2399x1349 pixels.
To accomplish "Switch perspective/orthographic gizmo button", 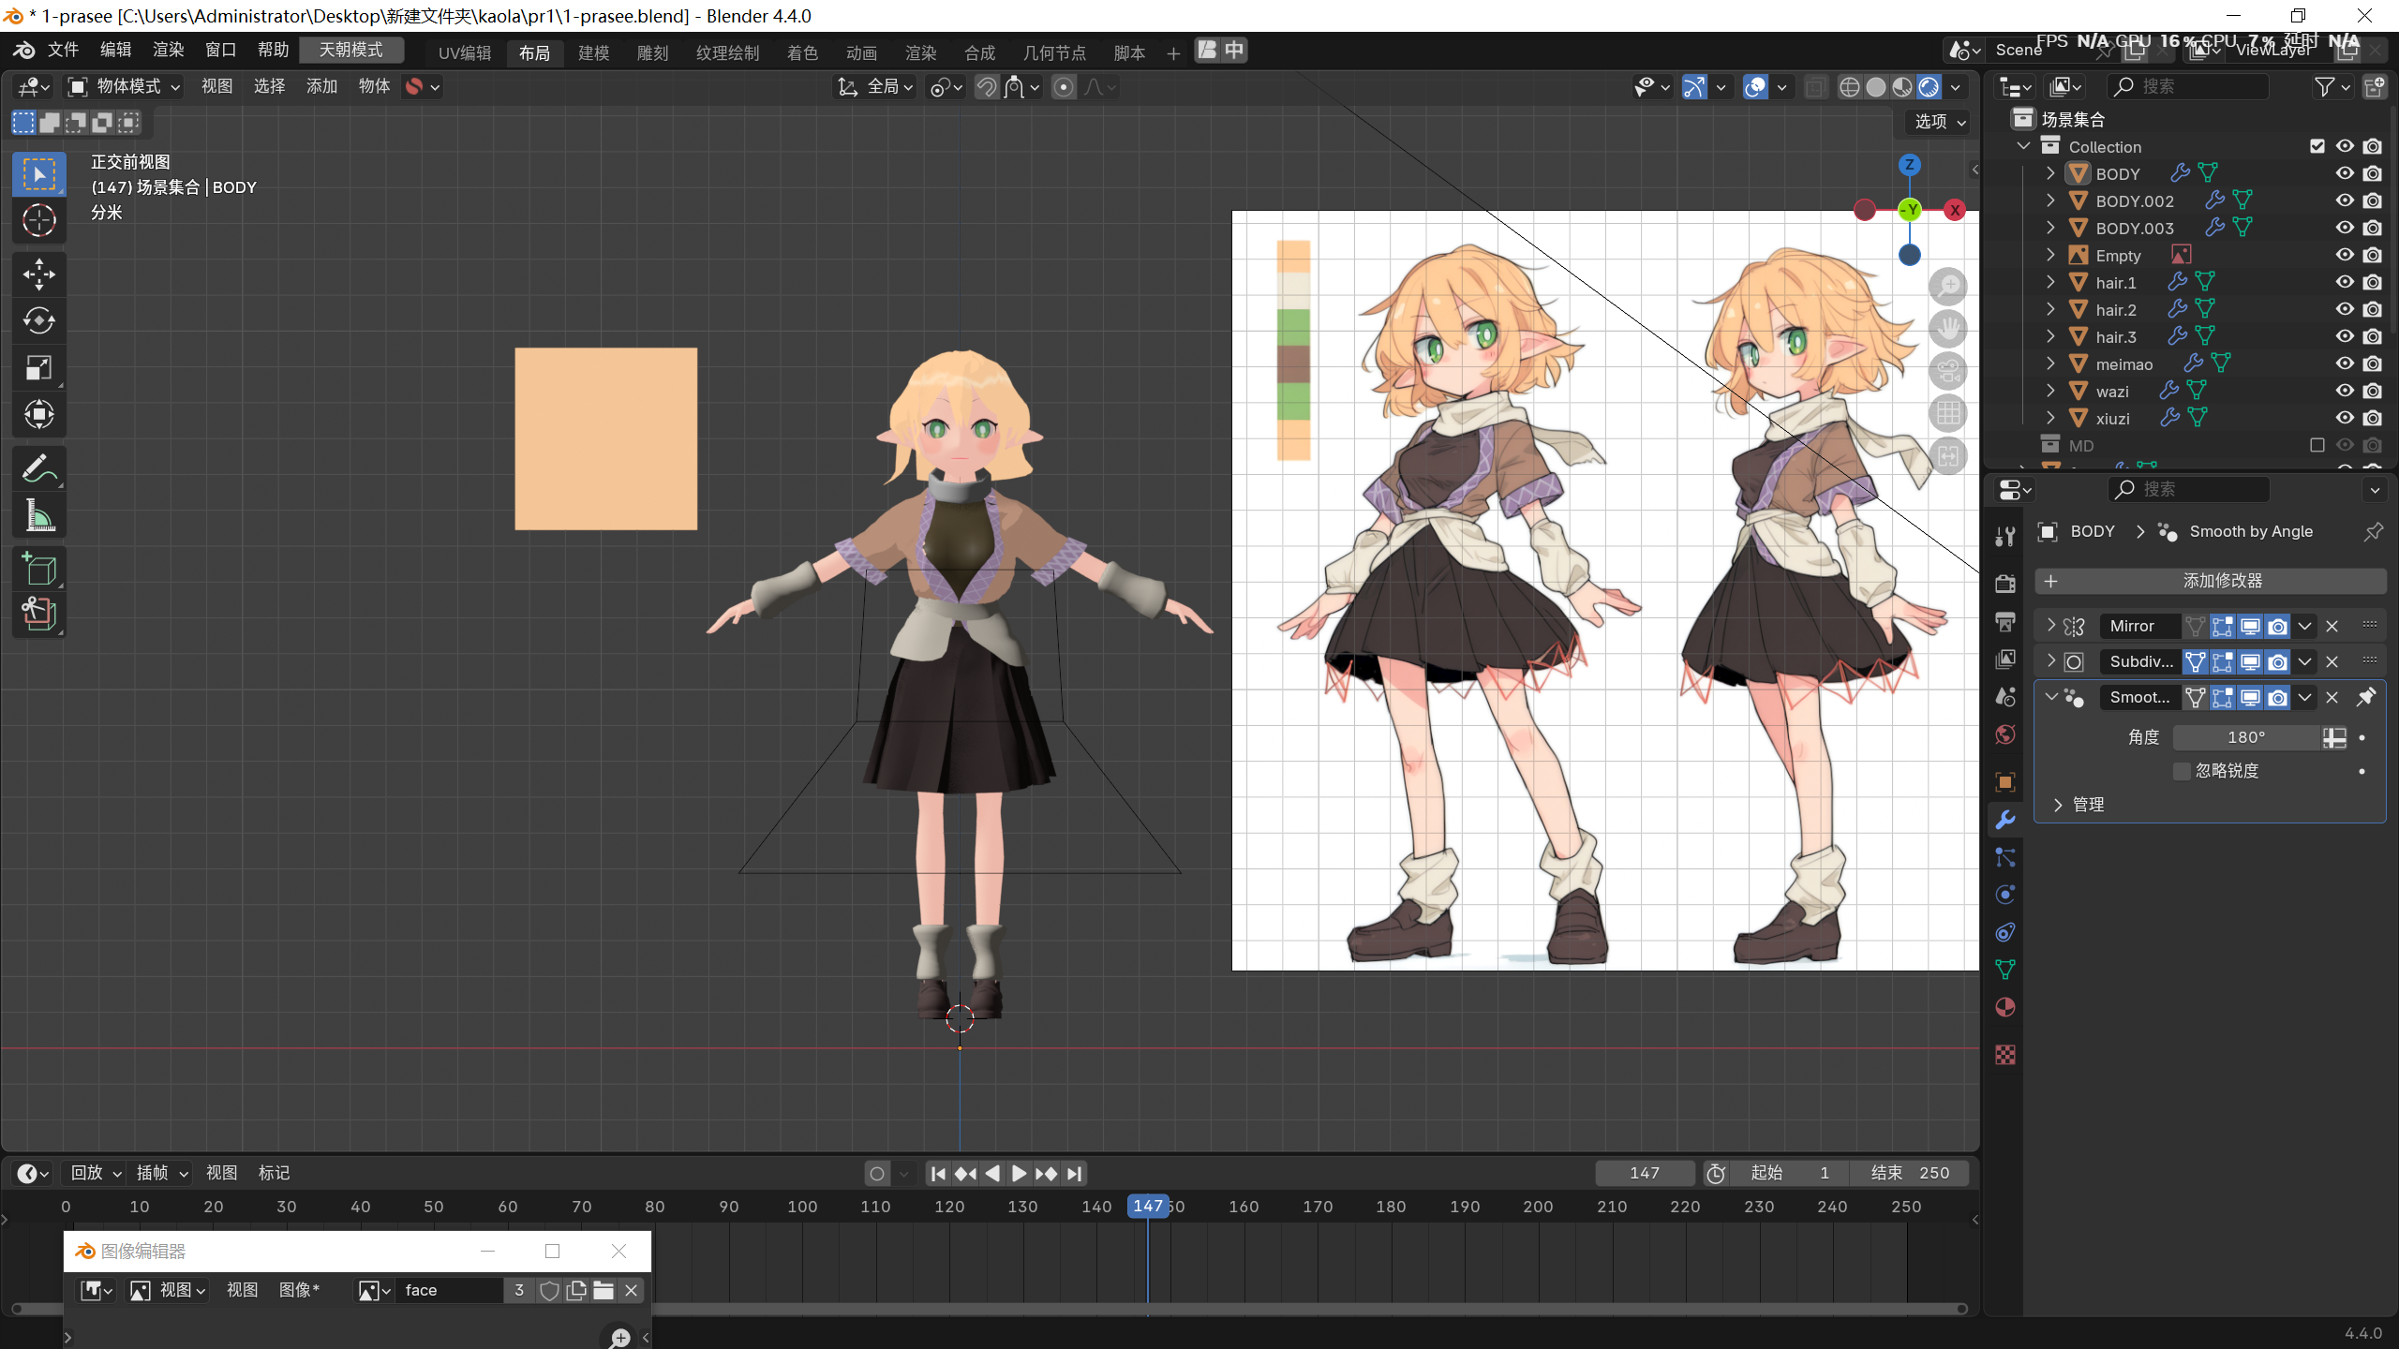I will tap(1948, 413).
